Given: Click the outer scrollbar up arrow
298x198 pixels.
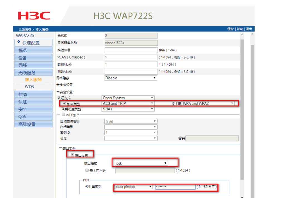Looking at the screenshot, I should click(x=252, y=34).
